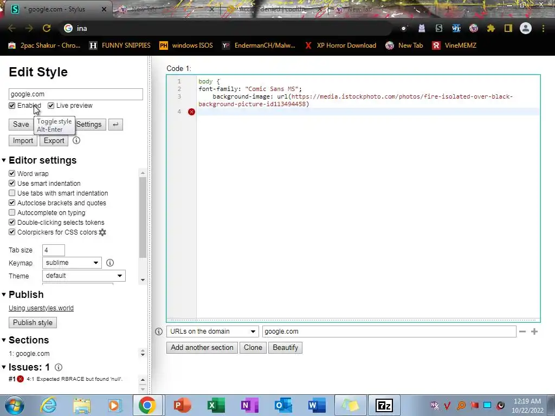The width and height of the screenshot is (555, 416).
Task: Open colorpicker settings gear icon
Action: click(x=102, y=232)
